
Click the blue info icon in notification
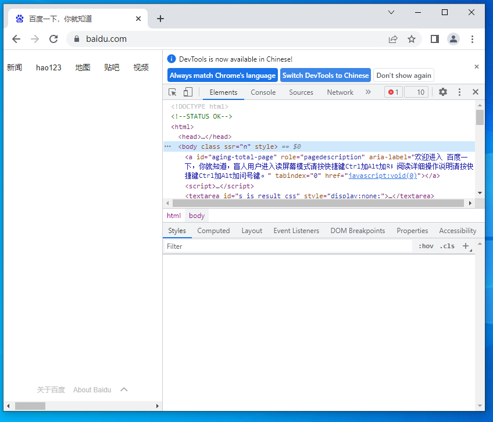coord(172,59)
